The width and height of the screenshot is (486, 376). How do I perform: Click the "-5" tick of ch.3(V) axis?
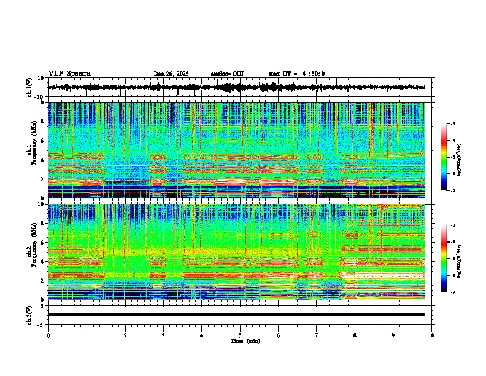pos(41,325)
